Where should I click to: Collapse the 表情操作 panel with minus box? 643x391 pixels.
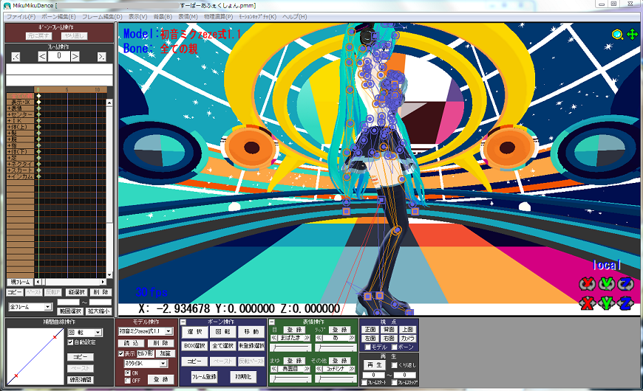click(272, 322)
